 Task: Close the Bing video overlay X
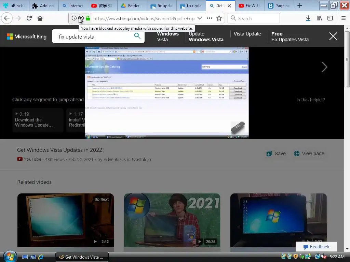pos(333,36)
